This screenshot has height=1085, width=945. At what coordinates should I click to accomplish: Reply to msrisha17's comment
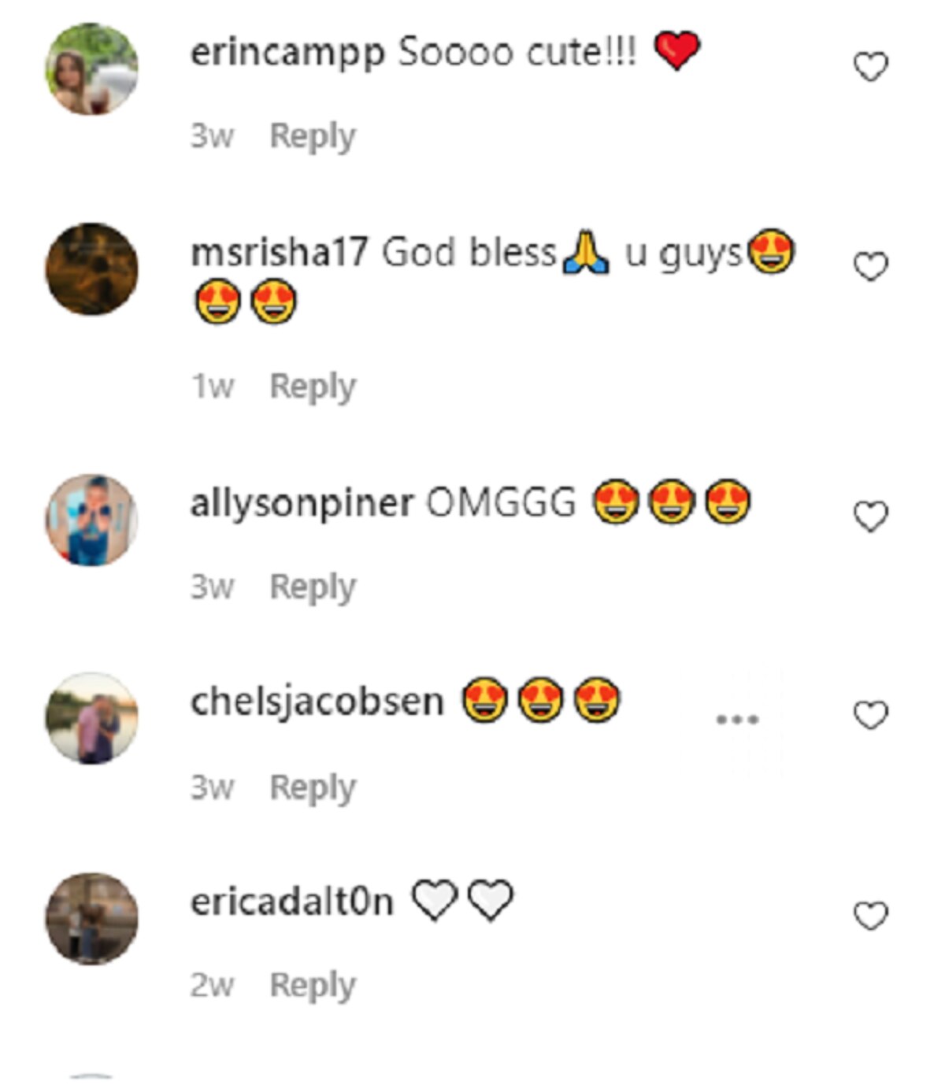click(313, 387)
